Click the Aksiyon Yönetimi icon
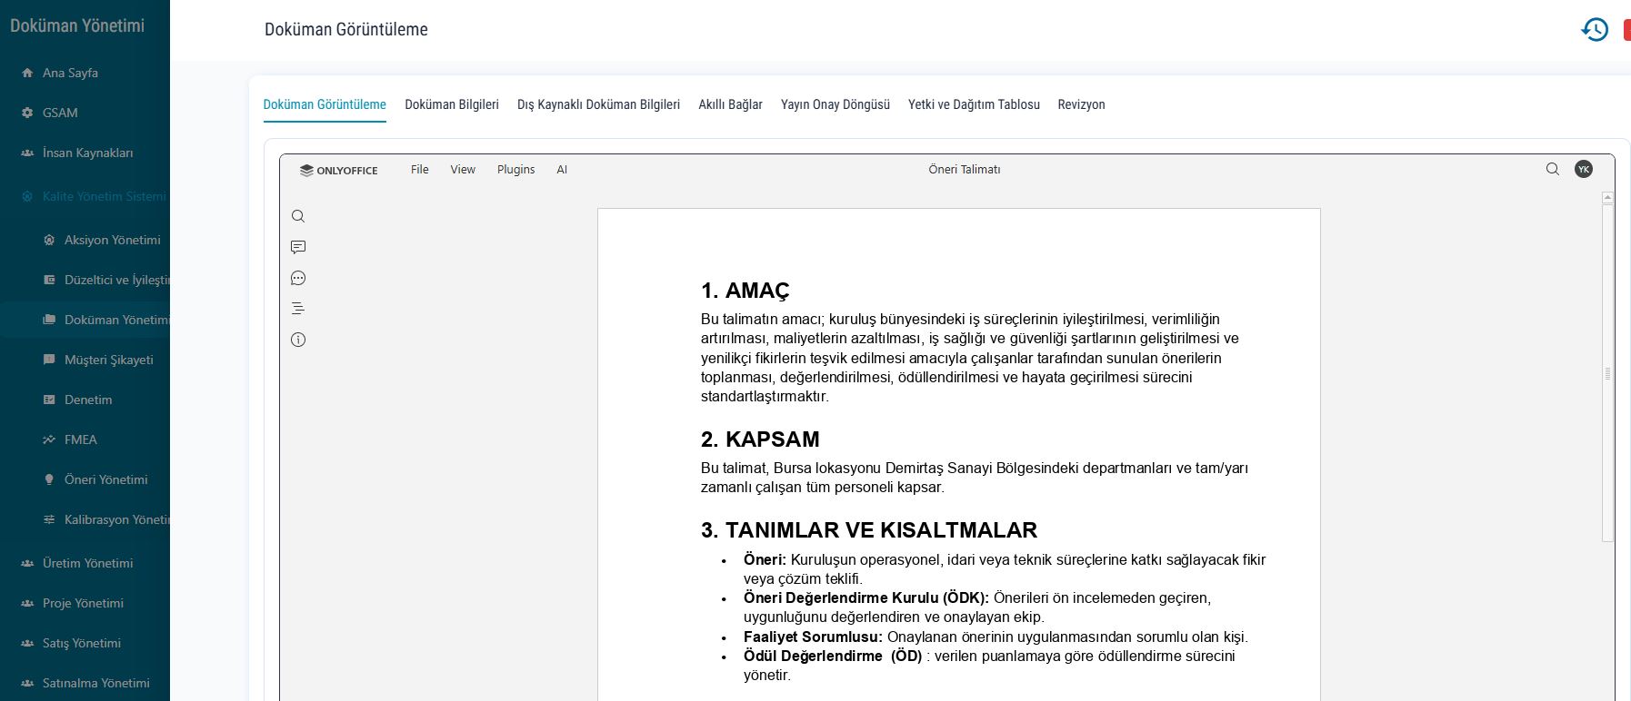This screenshot has width=1631, height=701. coord(49,240)
